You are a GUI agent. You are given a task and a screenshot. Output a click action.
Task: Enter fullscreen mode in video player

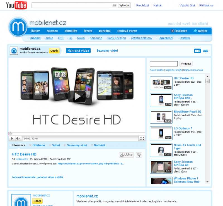[x=142, y=138]
